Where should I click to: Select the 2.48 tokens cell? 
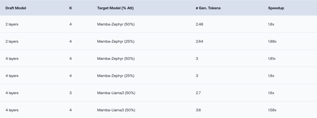[x=199, y=25]
